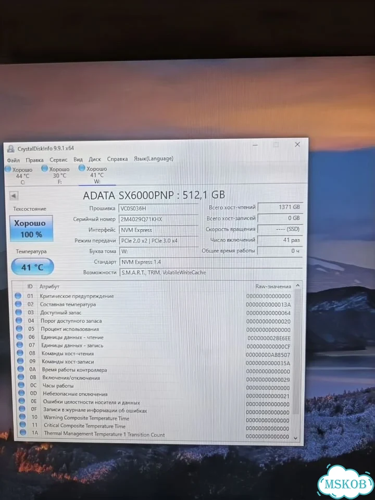Screen dimensions: 375x500
Task: Click the standard field NVM Express 1.4
Action: click(210, 262)
